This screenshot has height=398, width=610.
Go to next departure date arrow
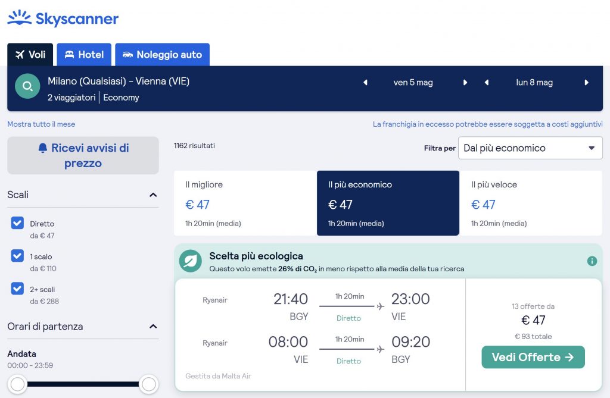click(465, 83)
